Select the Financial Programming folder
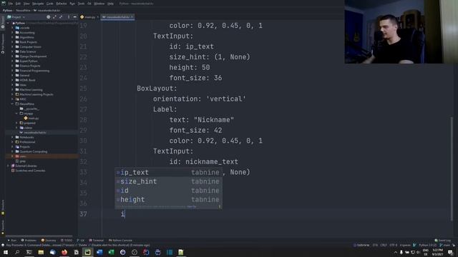This screenshot has height=257, width=458. click(x=34, y=71)
